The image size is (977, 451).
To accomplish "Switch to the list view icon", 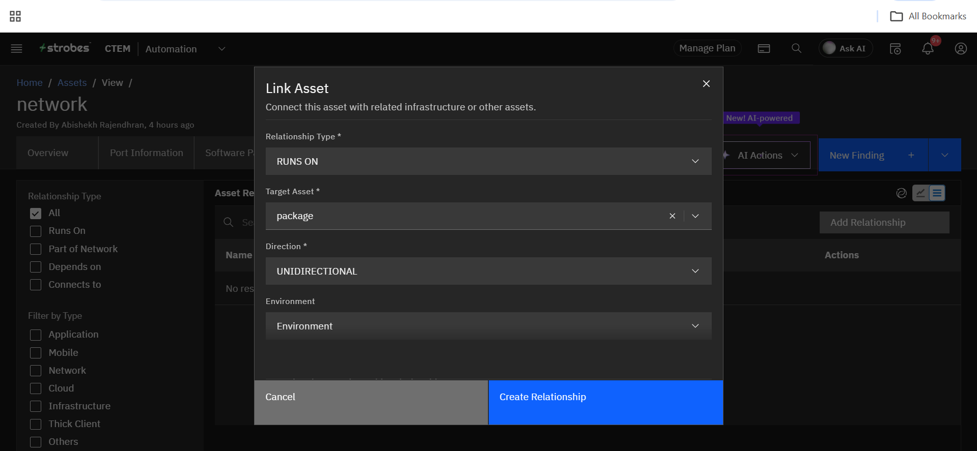I will pos(937,193).
